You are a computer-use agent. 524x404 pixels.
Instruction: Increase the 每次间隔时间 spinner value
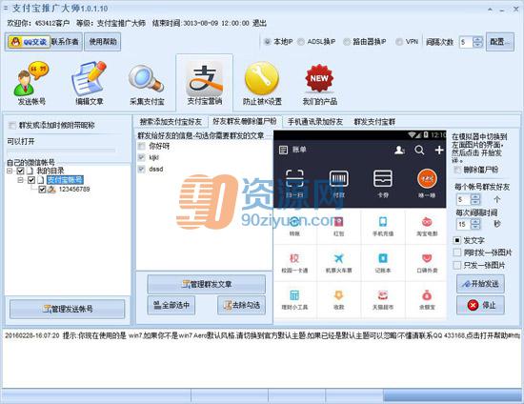(475, 222)
